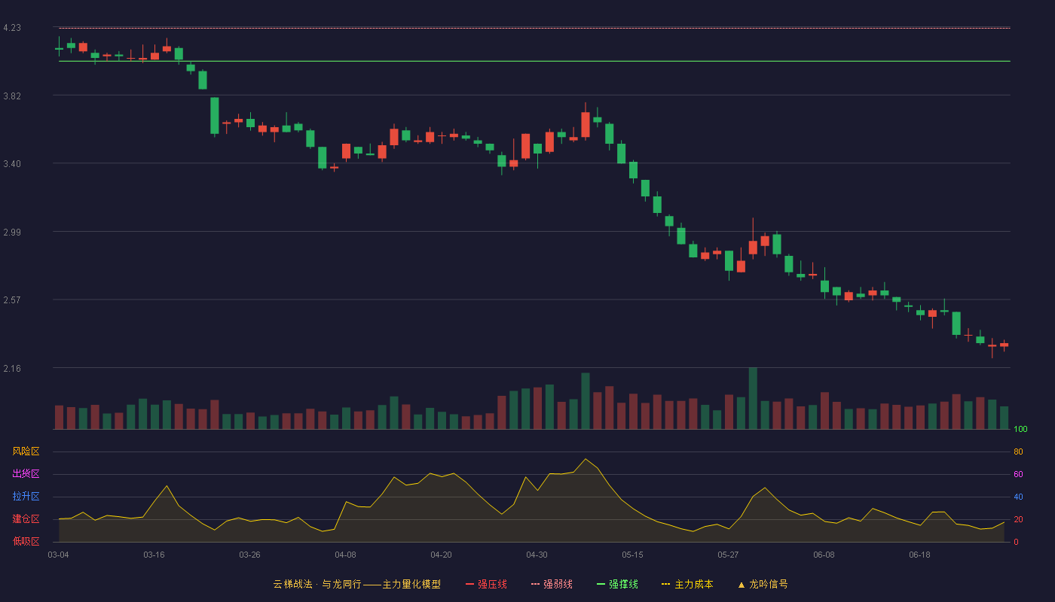Viewport: 1055px width, 602px height.
Task: Click the blue 40 indicator axis value
Action: coord(1018,497)
